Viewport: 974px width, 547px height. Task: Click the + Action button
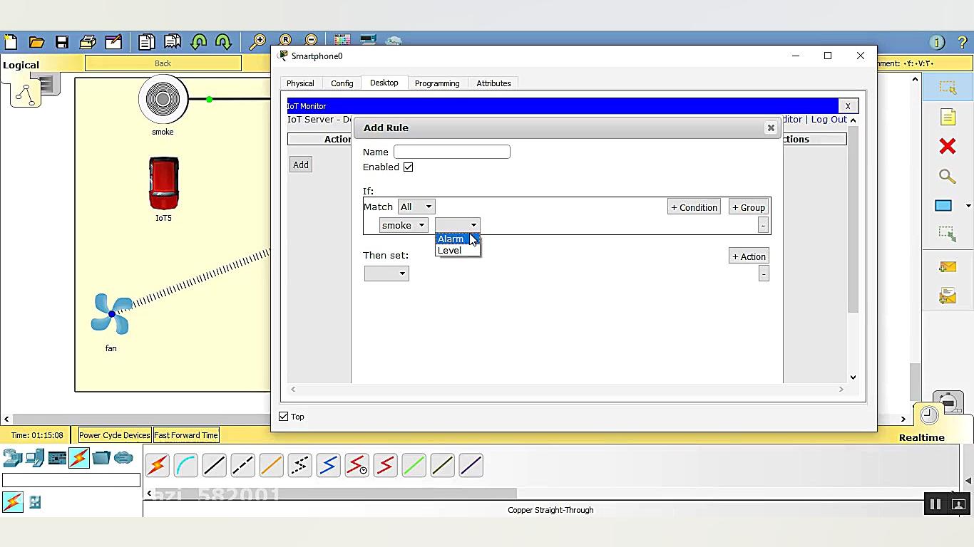click(749, 256)
